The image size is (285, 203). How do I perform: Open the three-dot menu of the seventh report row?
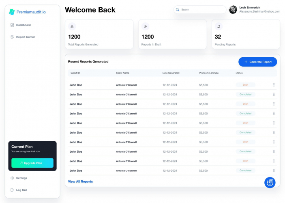pos(274,142)
